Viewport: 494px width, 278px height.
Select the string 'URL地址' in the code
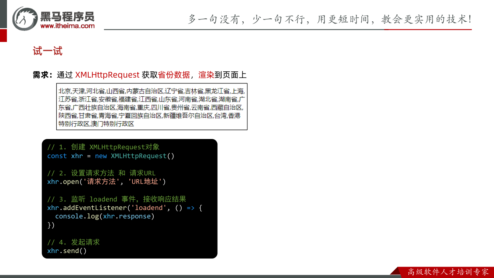point(145,182)
